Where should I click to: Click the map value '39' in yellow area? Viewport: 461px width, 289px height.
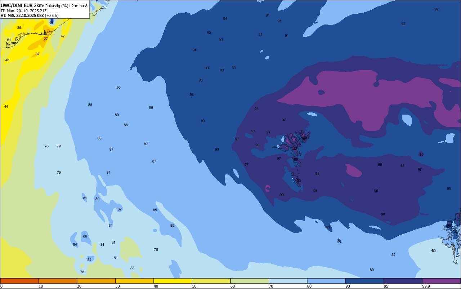coord(19,28)
